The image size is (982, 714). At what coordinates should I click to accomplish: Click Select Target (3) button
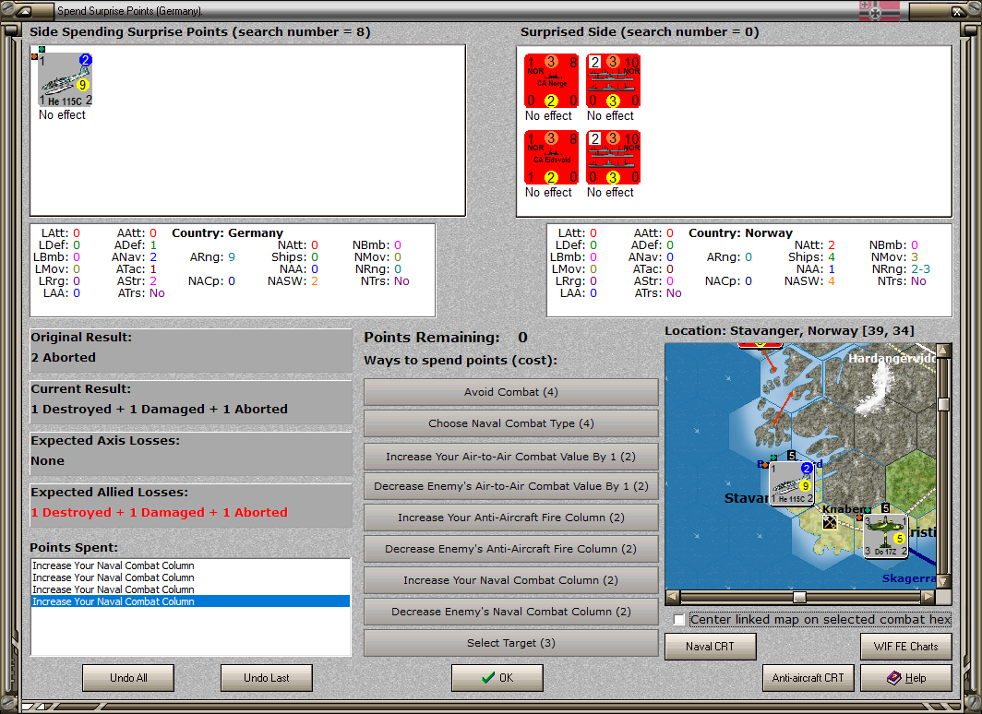[511, 643]
